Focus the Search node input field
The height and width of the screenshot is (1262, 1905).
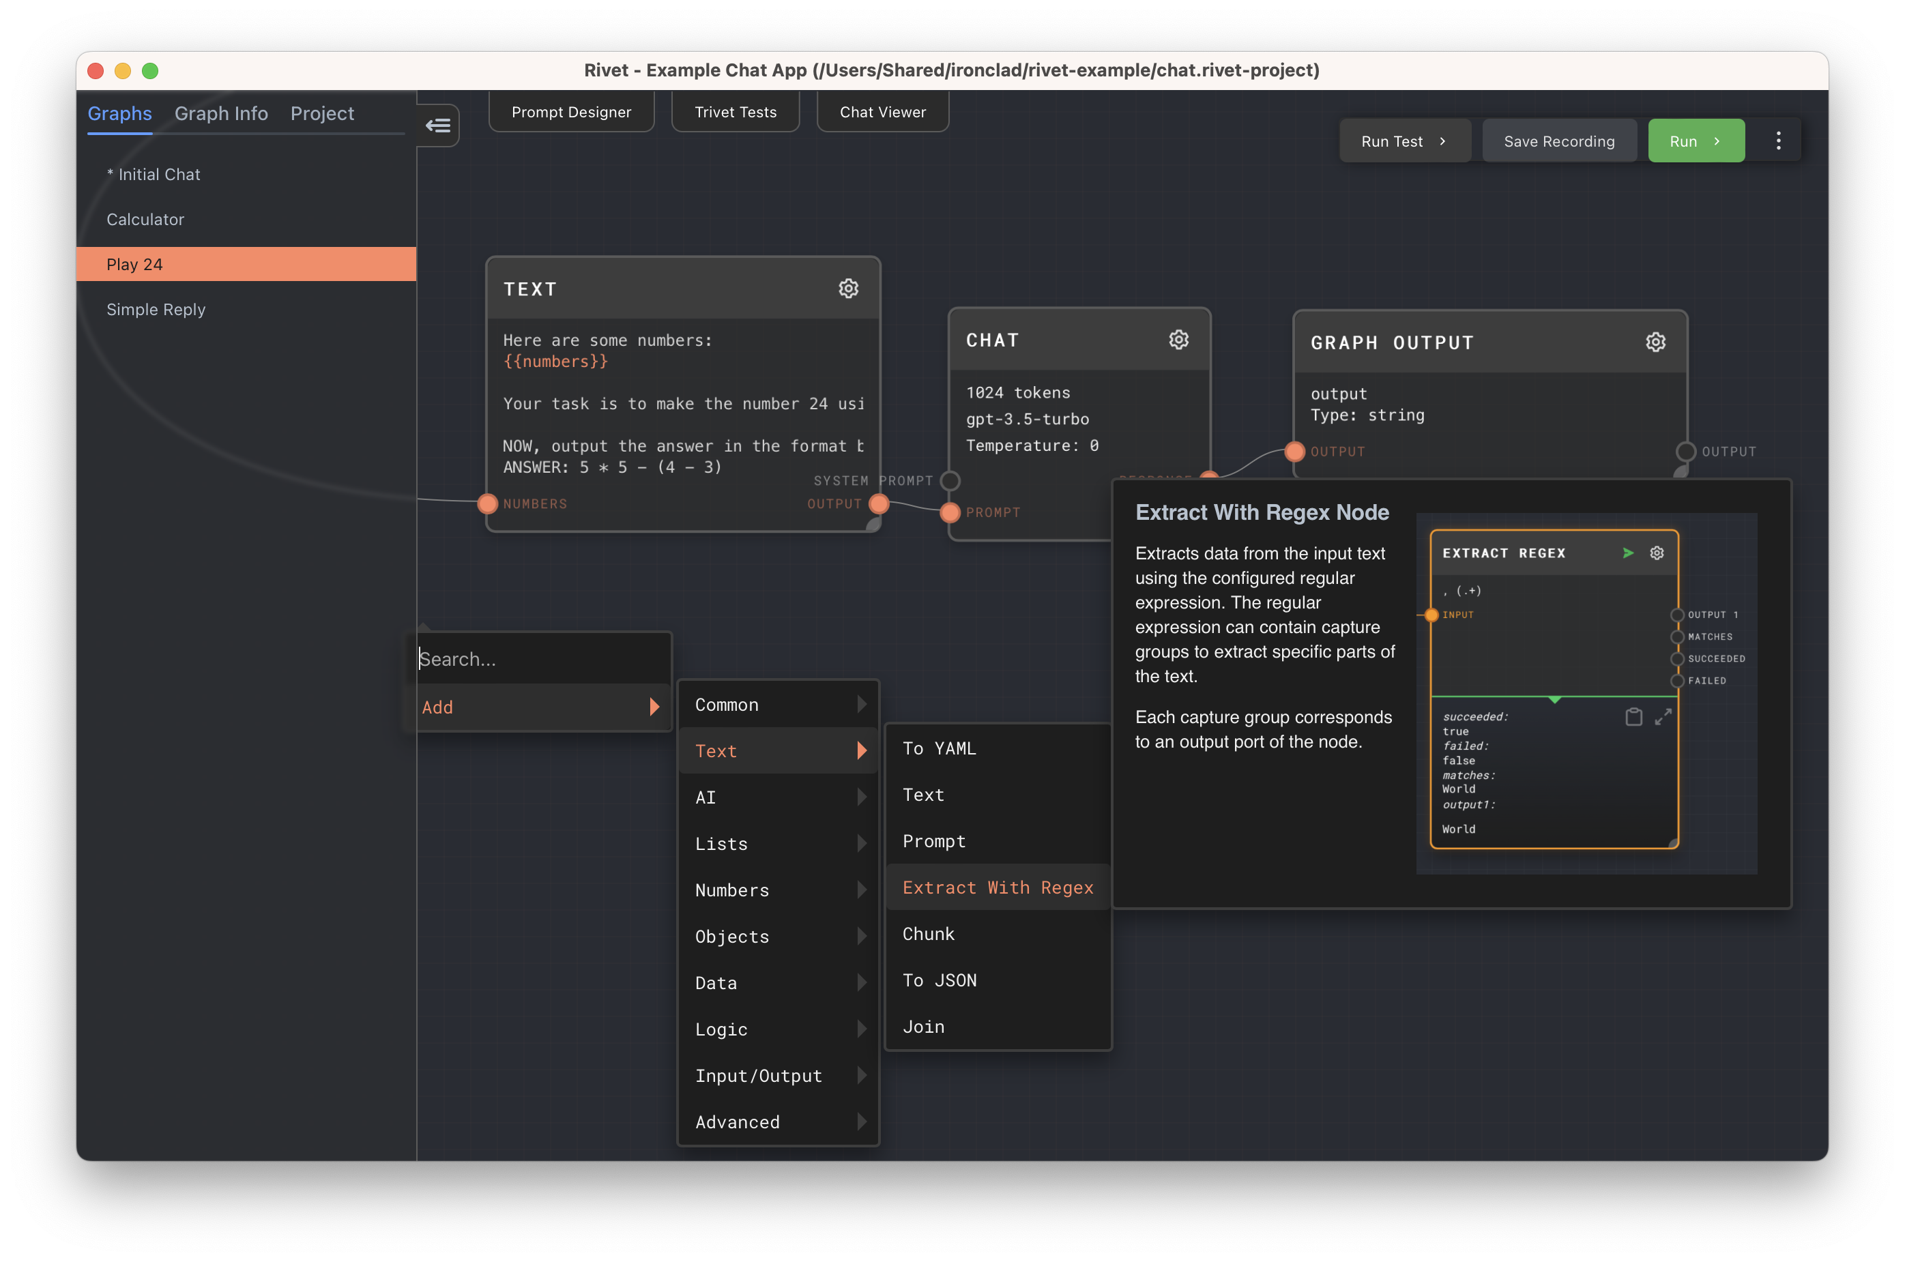[x=543, y=659]
